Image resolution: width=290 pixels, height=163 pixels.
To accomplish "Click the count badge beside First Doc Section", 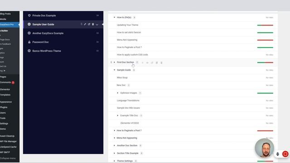I will (x=137, y=62).
